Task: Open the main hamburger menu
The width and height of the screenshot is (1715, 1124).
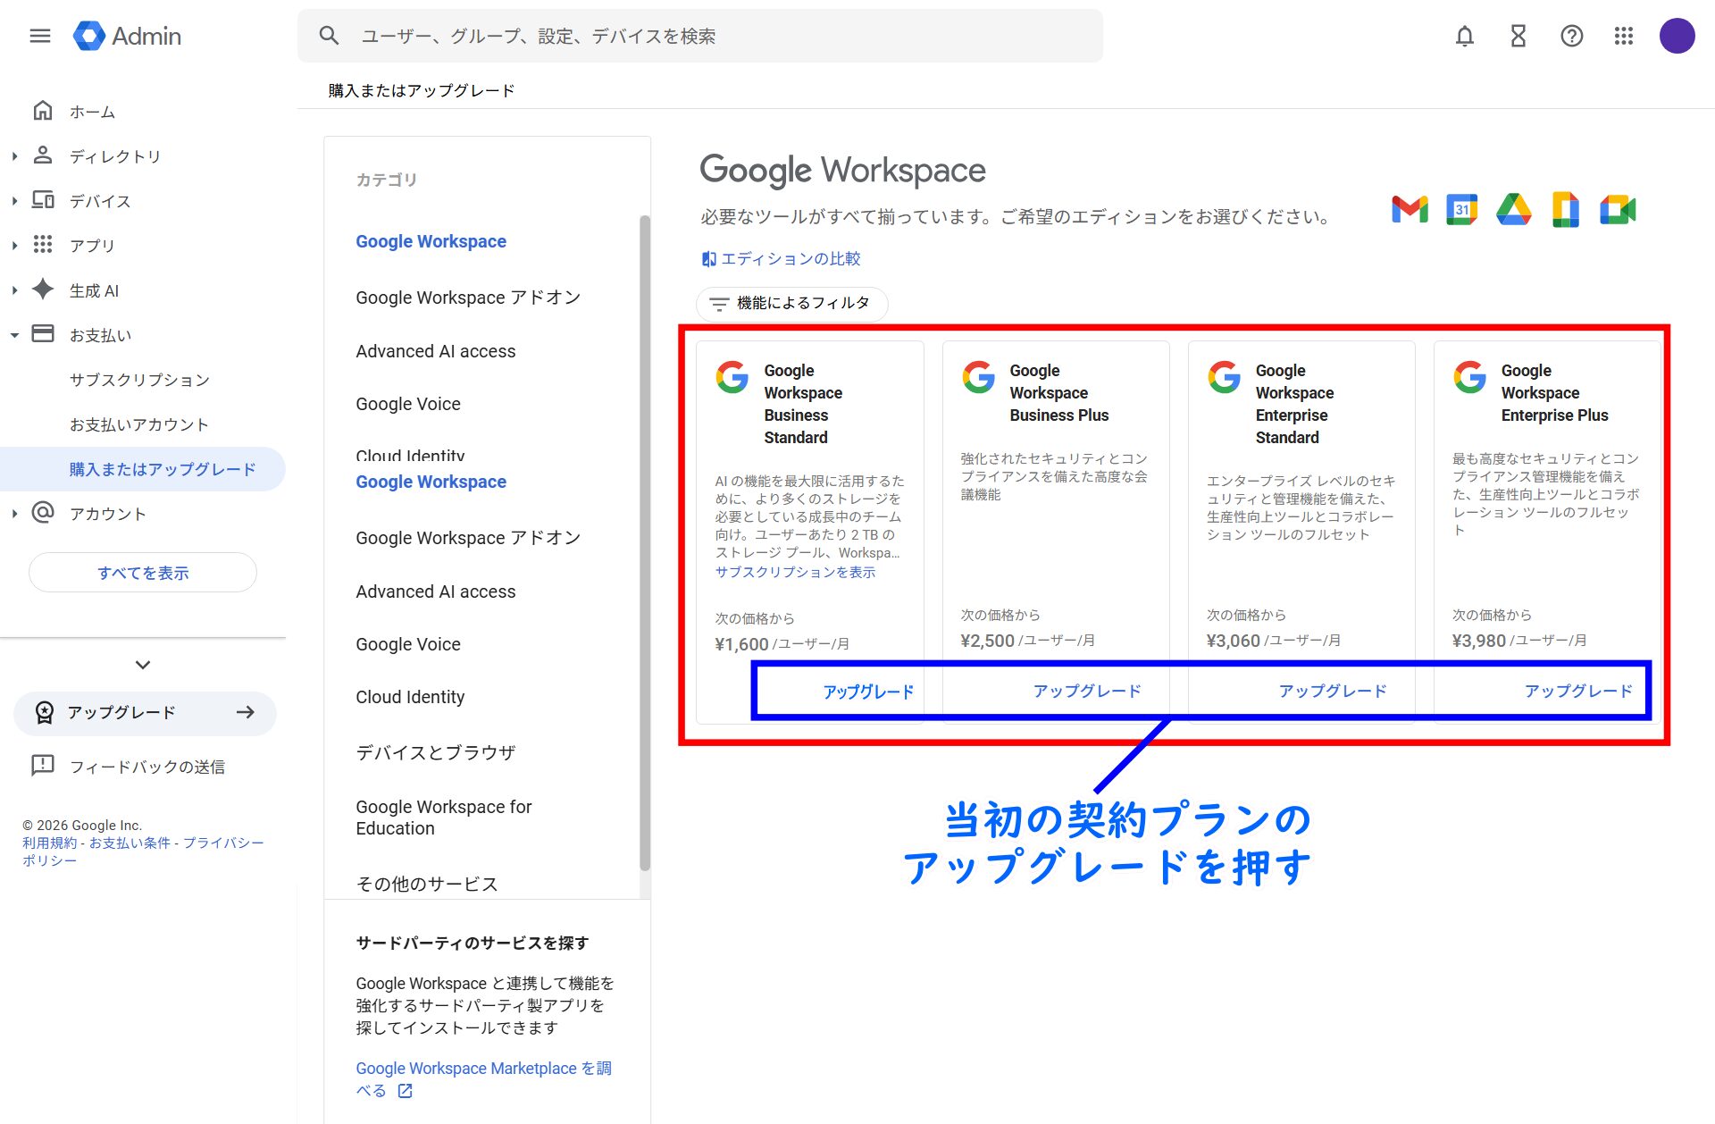Action: 39,36
